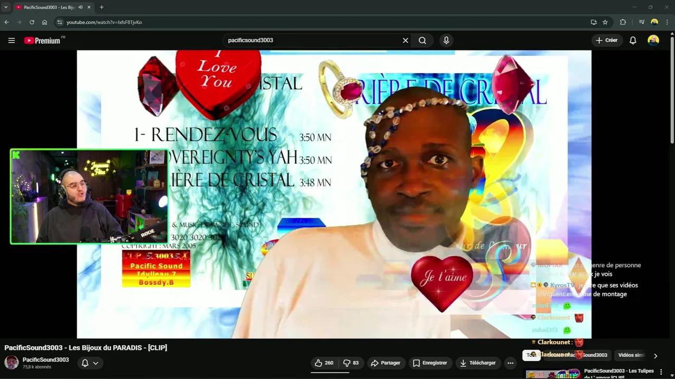This screenshot has width=675, height=379.
Task: Open more actions ellipsis under the video
Action: pyautogui.click(x=510, y=363)
